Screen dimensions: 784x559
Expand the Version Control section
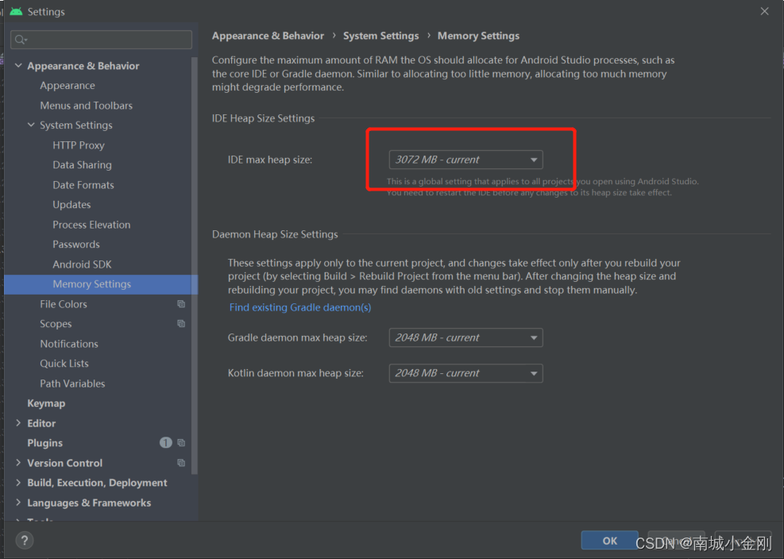coord(18,463)
